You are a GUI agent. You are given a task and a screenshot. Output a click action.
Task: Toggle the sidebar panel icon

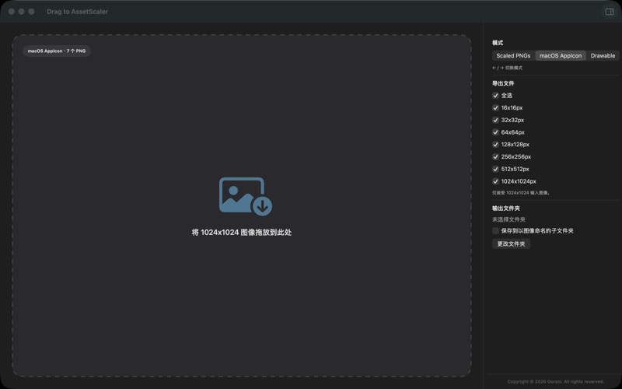610,12
